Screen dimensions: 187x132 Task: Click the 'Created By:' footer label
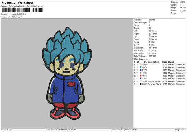[7, 130]
